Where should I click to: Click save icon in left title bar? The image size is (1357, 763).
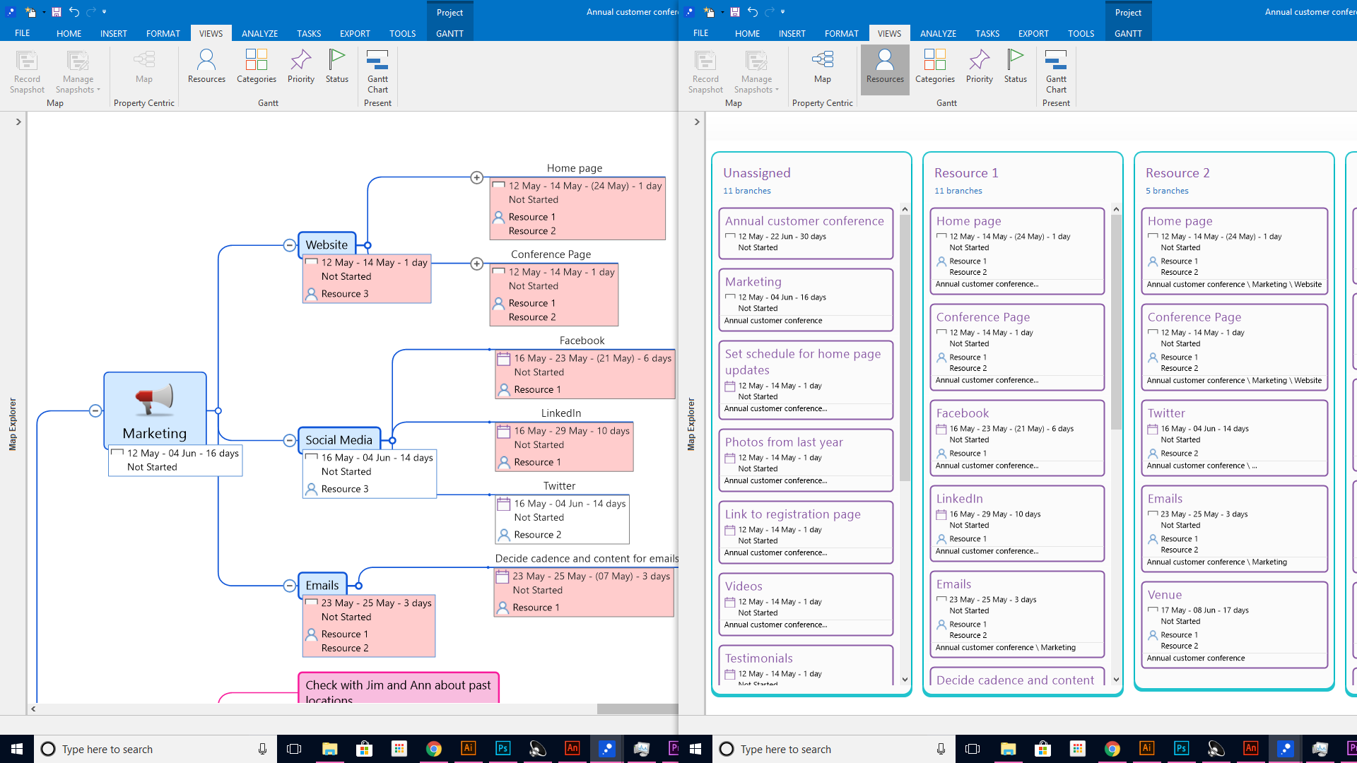tap(57, 11)
